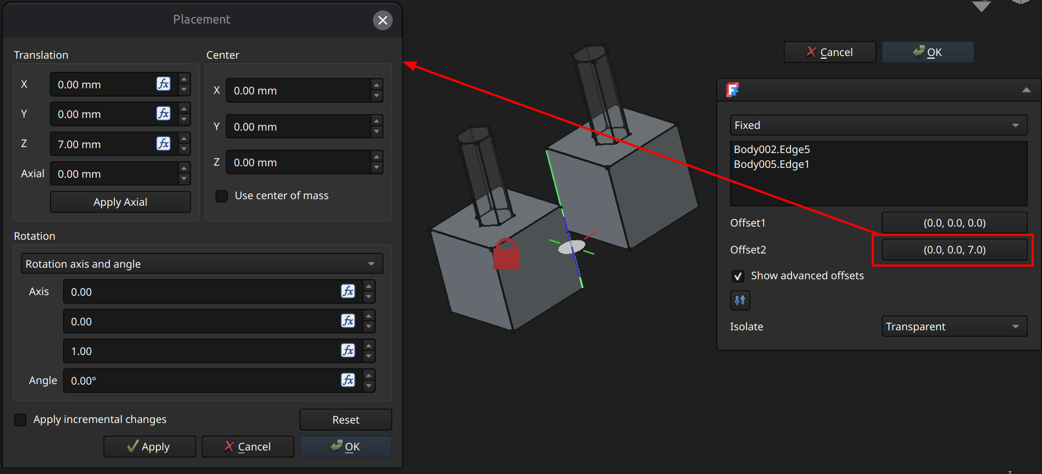Click OK in Placement dialog
The width and height of the screenshot is (1042, 474).
pyautogui.click(x=346, y=447)
